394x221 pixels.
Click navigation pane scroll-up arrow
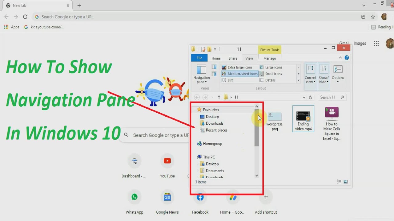257,107
